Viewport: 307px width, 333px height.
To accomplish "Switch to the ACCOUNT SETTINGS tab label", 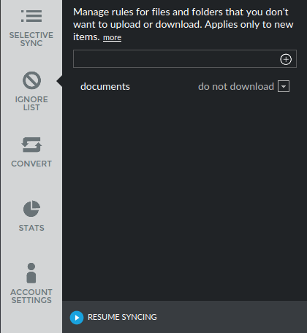I will [31, 296].
